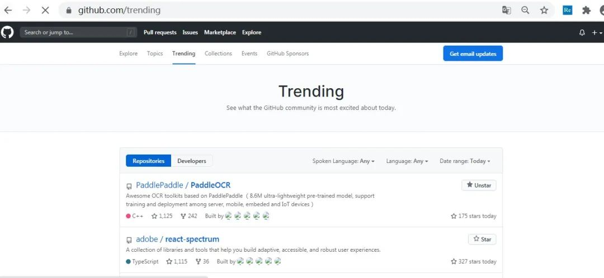Open notifications bell icon

pos(582,33)
